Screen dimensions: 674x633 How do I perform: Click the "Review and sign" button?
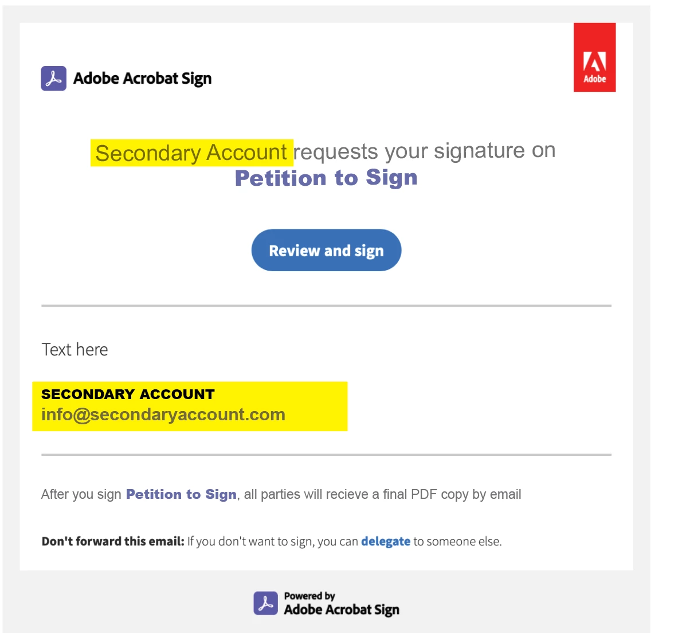(x=326, y=250)
